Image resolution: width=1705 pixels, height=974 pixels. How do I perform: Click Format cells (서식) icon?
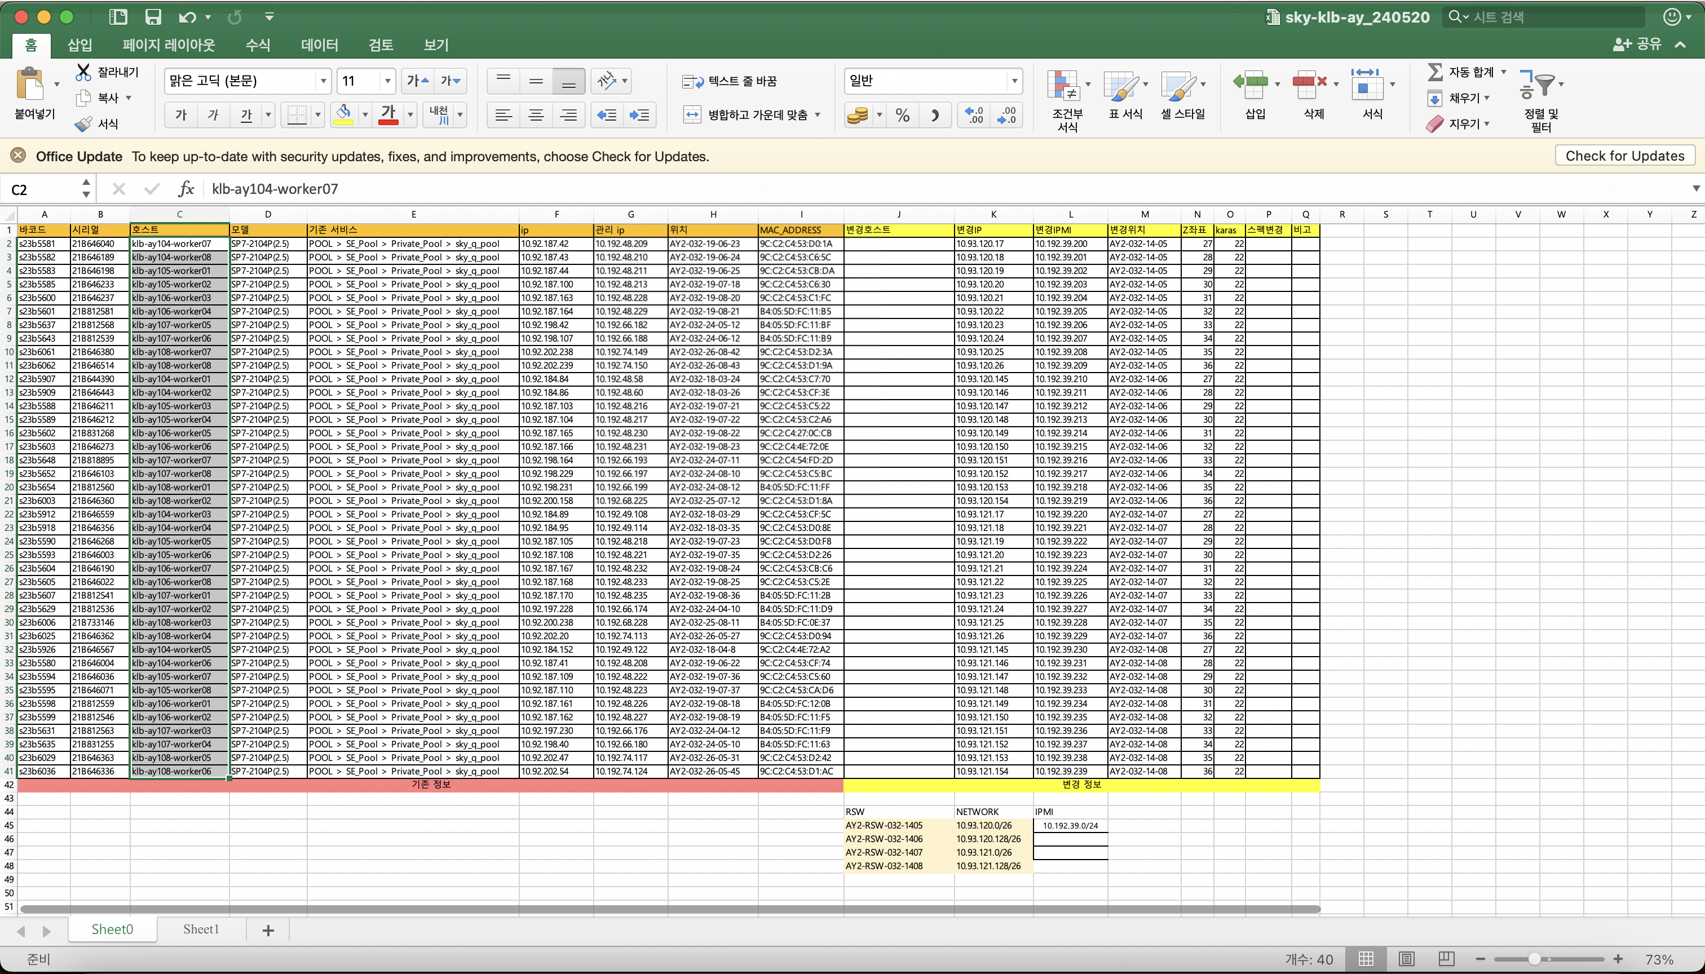coord(1367,86)
